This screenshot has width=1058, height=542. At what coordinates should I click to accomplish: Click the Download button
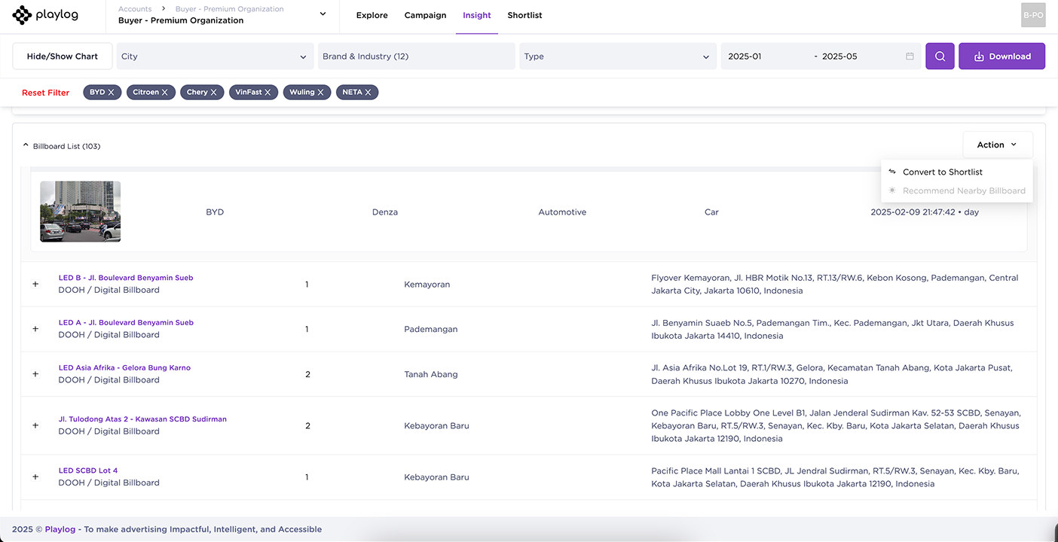[1001, 56]
